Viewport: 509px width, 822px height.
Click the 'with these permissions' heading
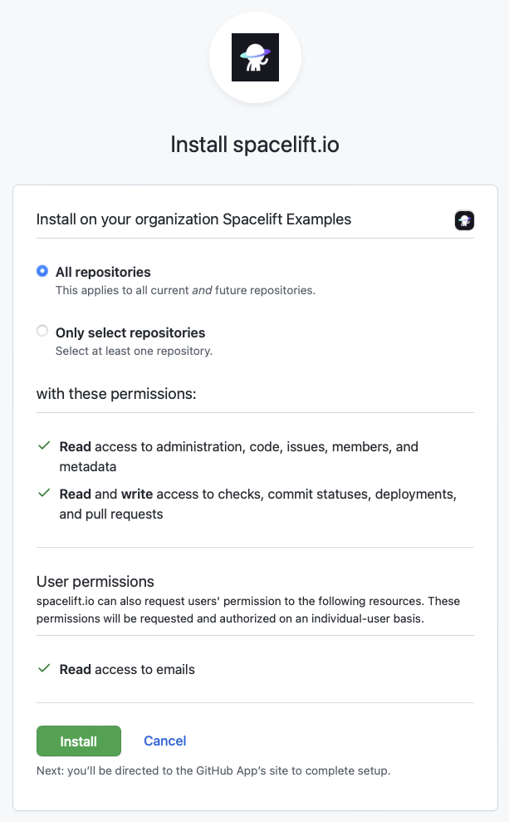point(116,394)
